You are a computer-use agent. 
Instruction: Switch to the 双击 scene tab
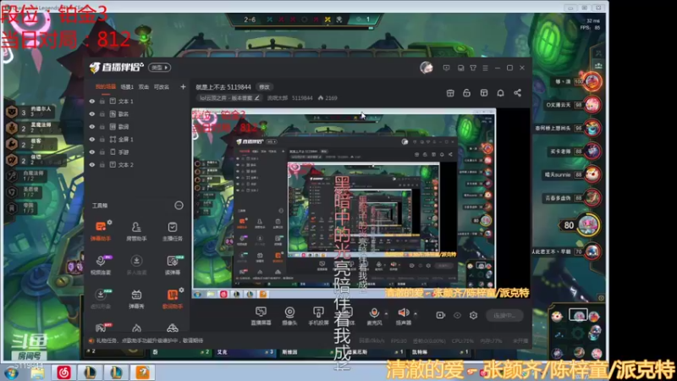(144, 87)
